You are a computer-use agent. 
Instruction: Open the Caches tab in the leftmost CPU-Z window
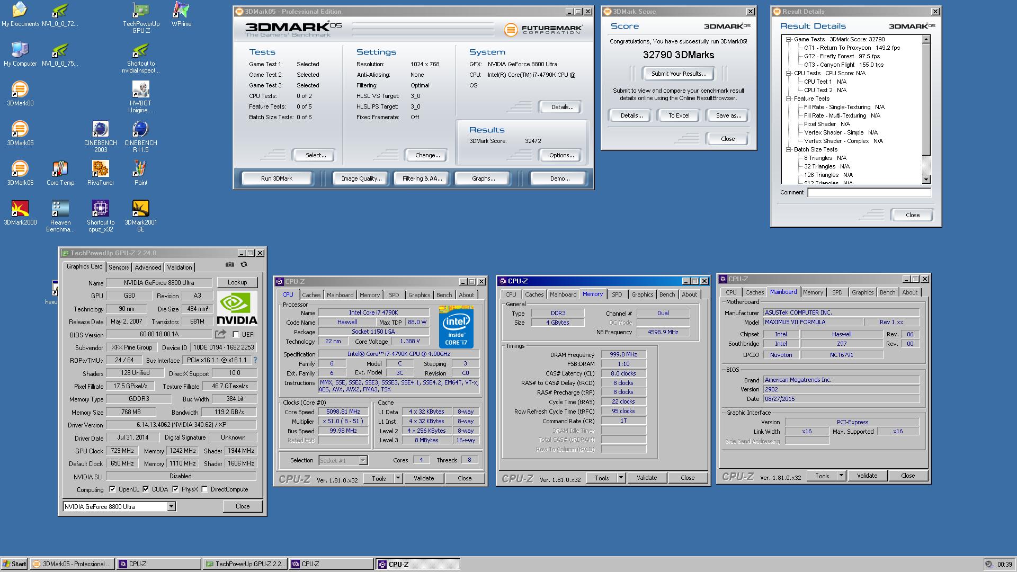311,295
